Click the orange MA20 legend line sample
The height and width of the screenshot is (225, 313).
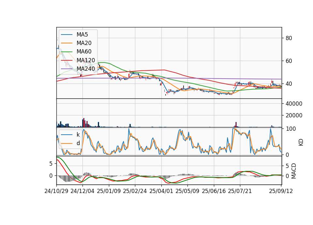[67, 43]
